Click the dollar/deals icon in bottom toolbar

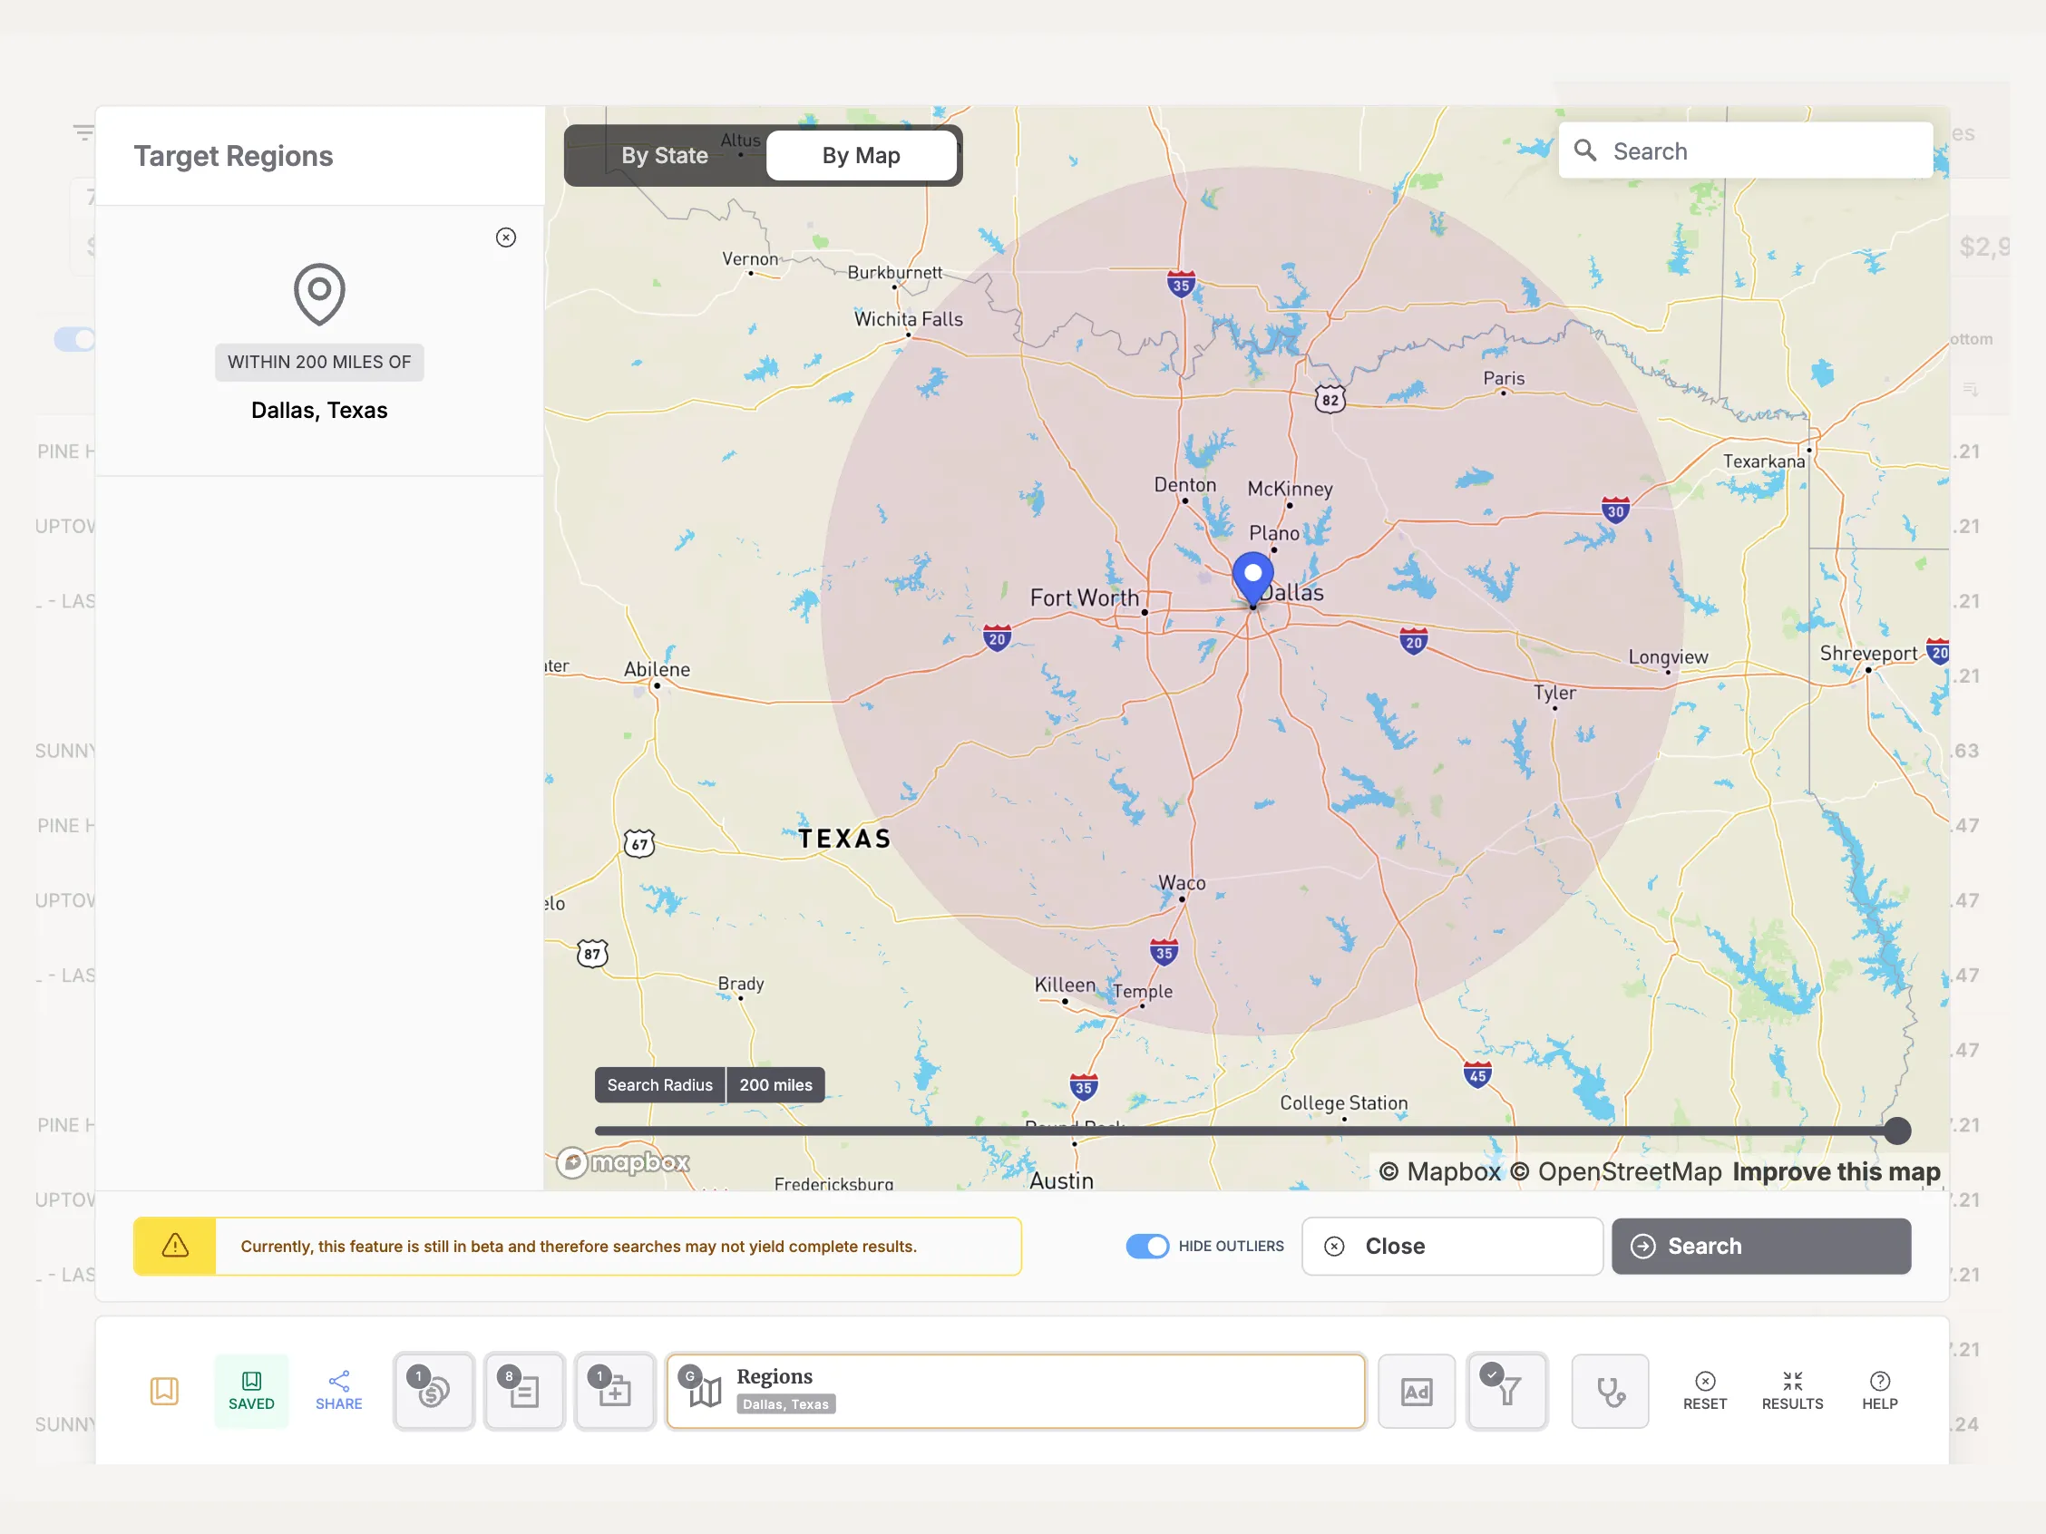434,1389
